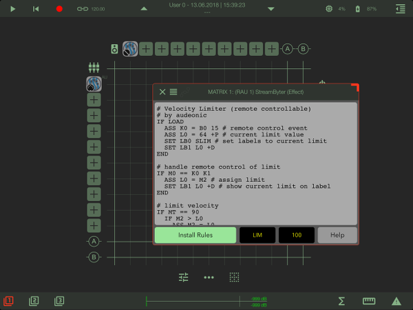The height and width of the screenshot is (310, 413).
Task: Click the Install Rules button
Action: [195, 235]
